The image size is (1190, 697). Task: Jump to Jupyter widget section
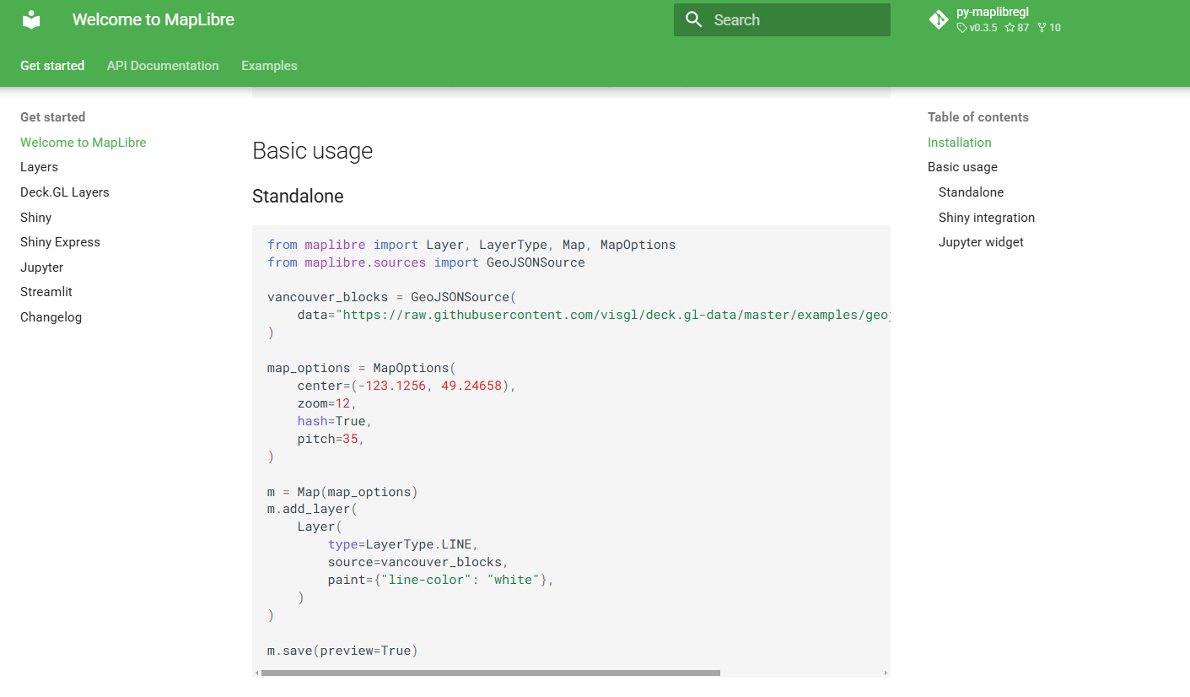981,242
